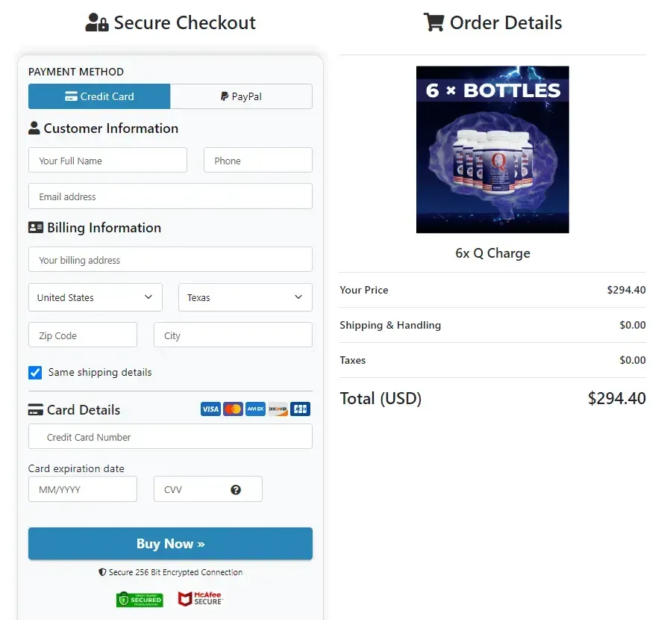667x620 pixels.
Task: Uncheck the Same shipping details checkbox
Action: [34, 372]
